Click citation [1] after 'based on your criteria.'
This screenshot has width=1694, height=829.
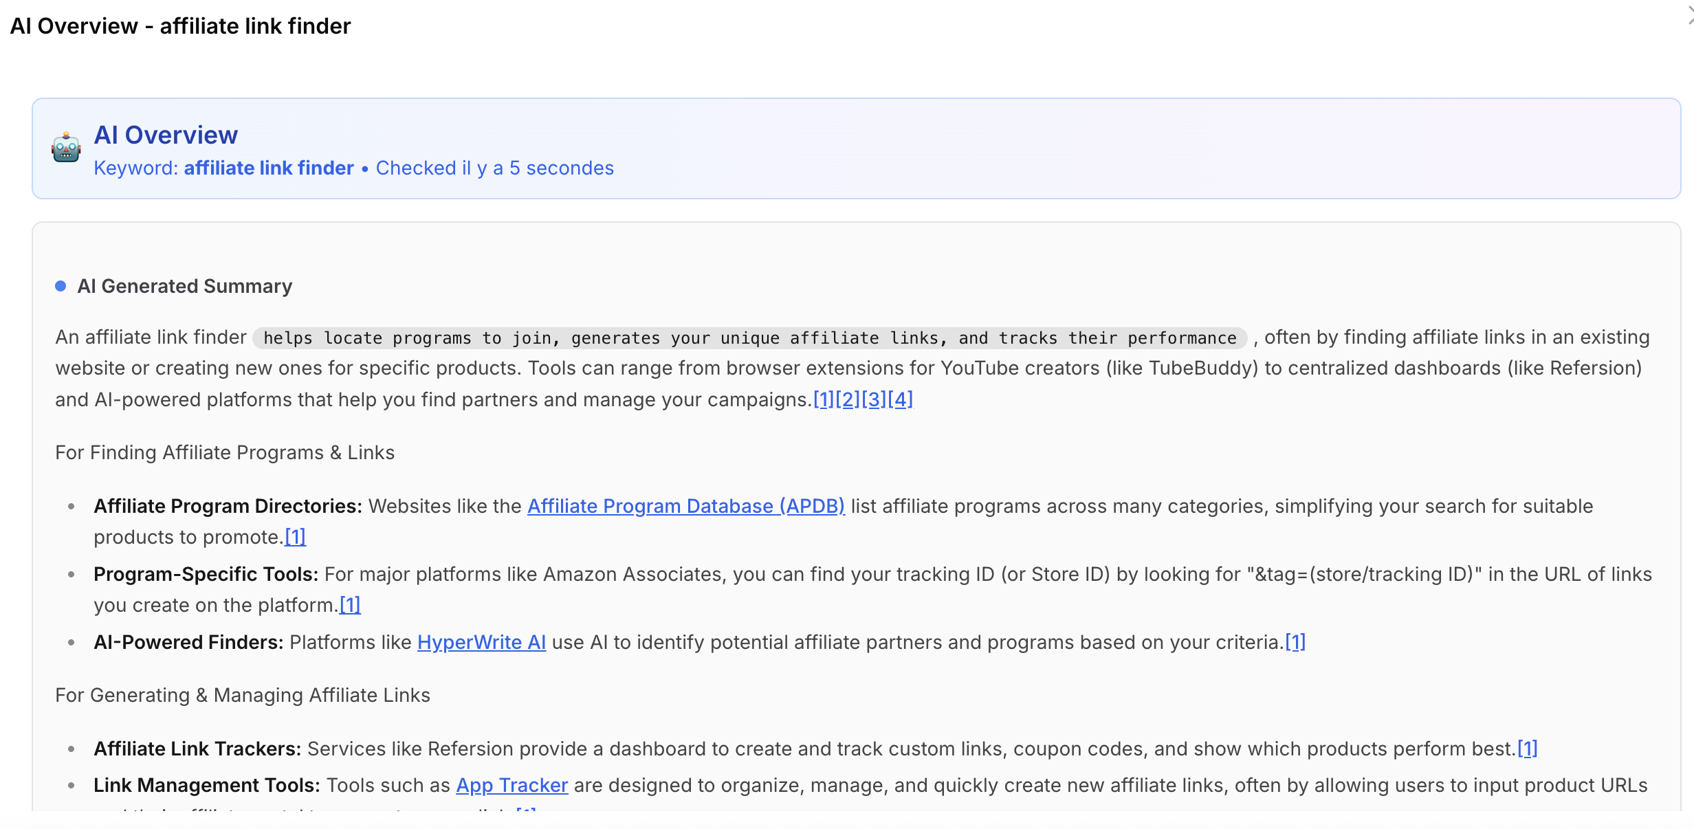point(1295,642)
